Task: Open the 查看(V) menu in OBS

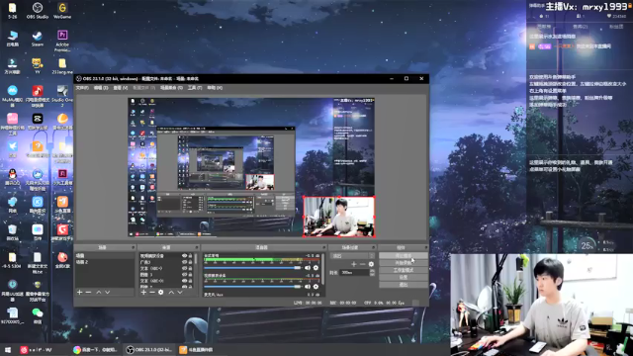Action: 121,88
